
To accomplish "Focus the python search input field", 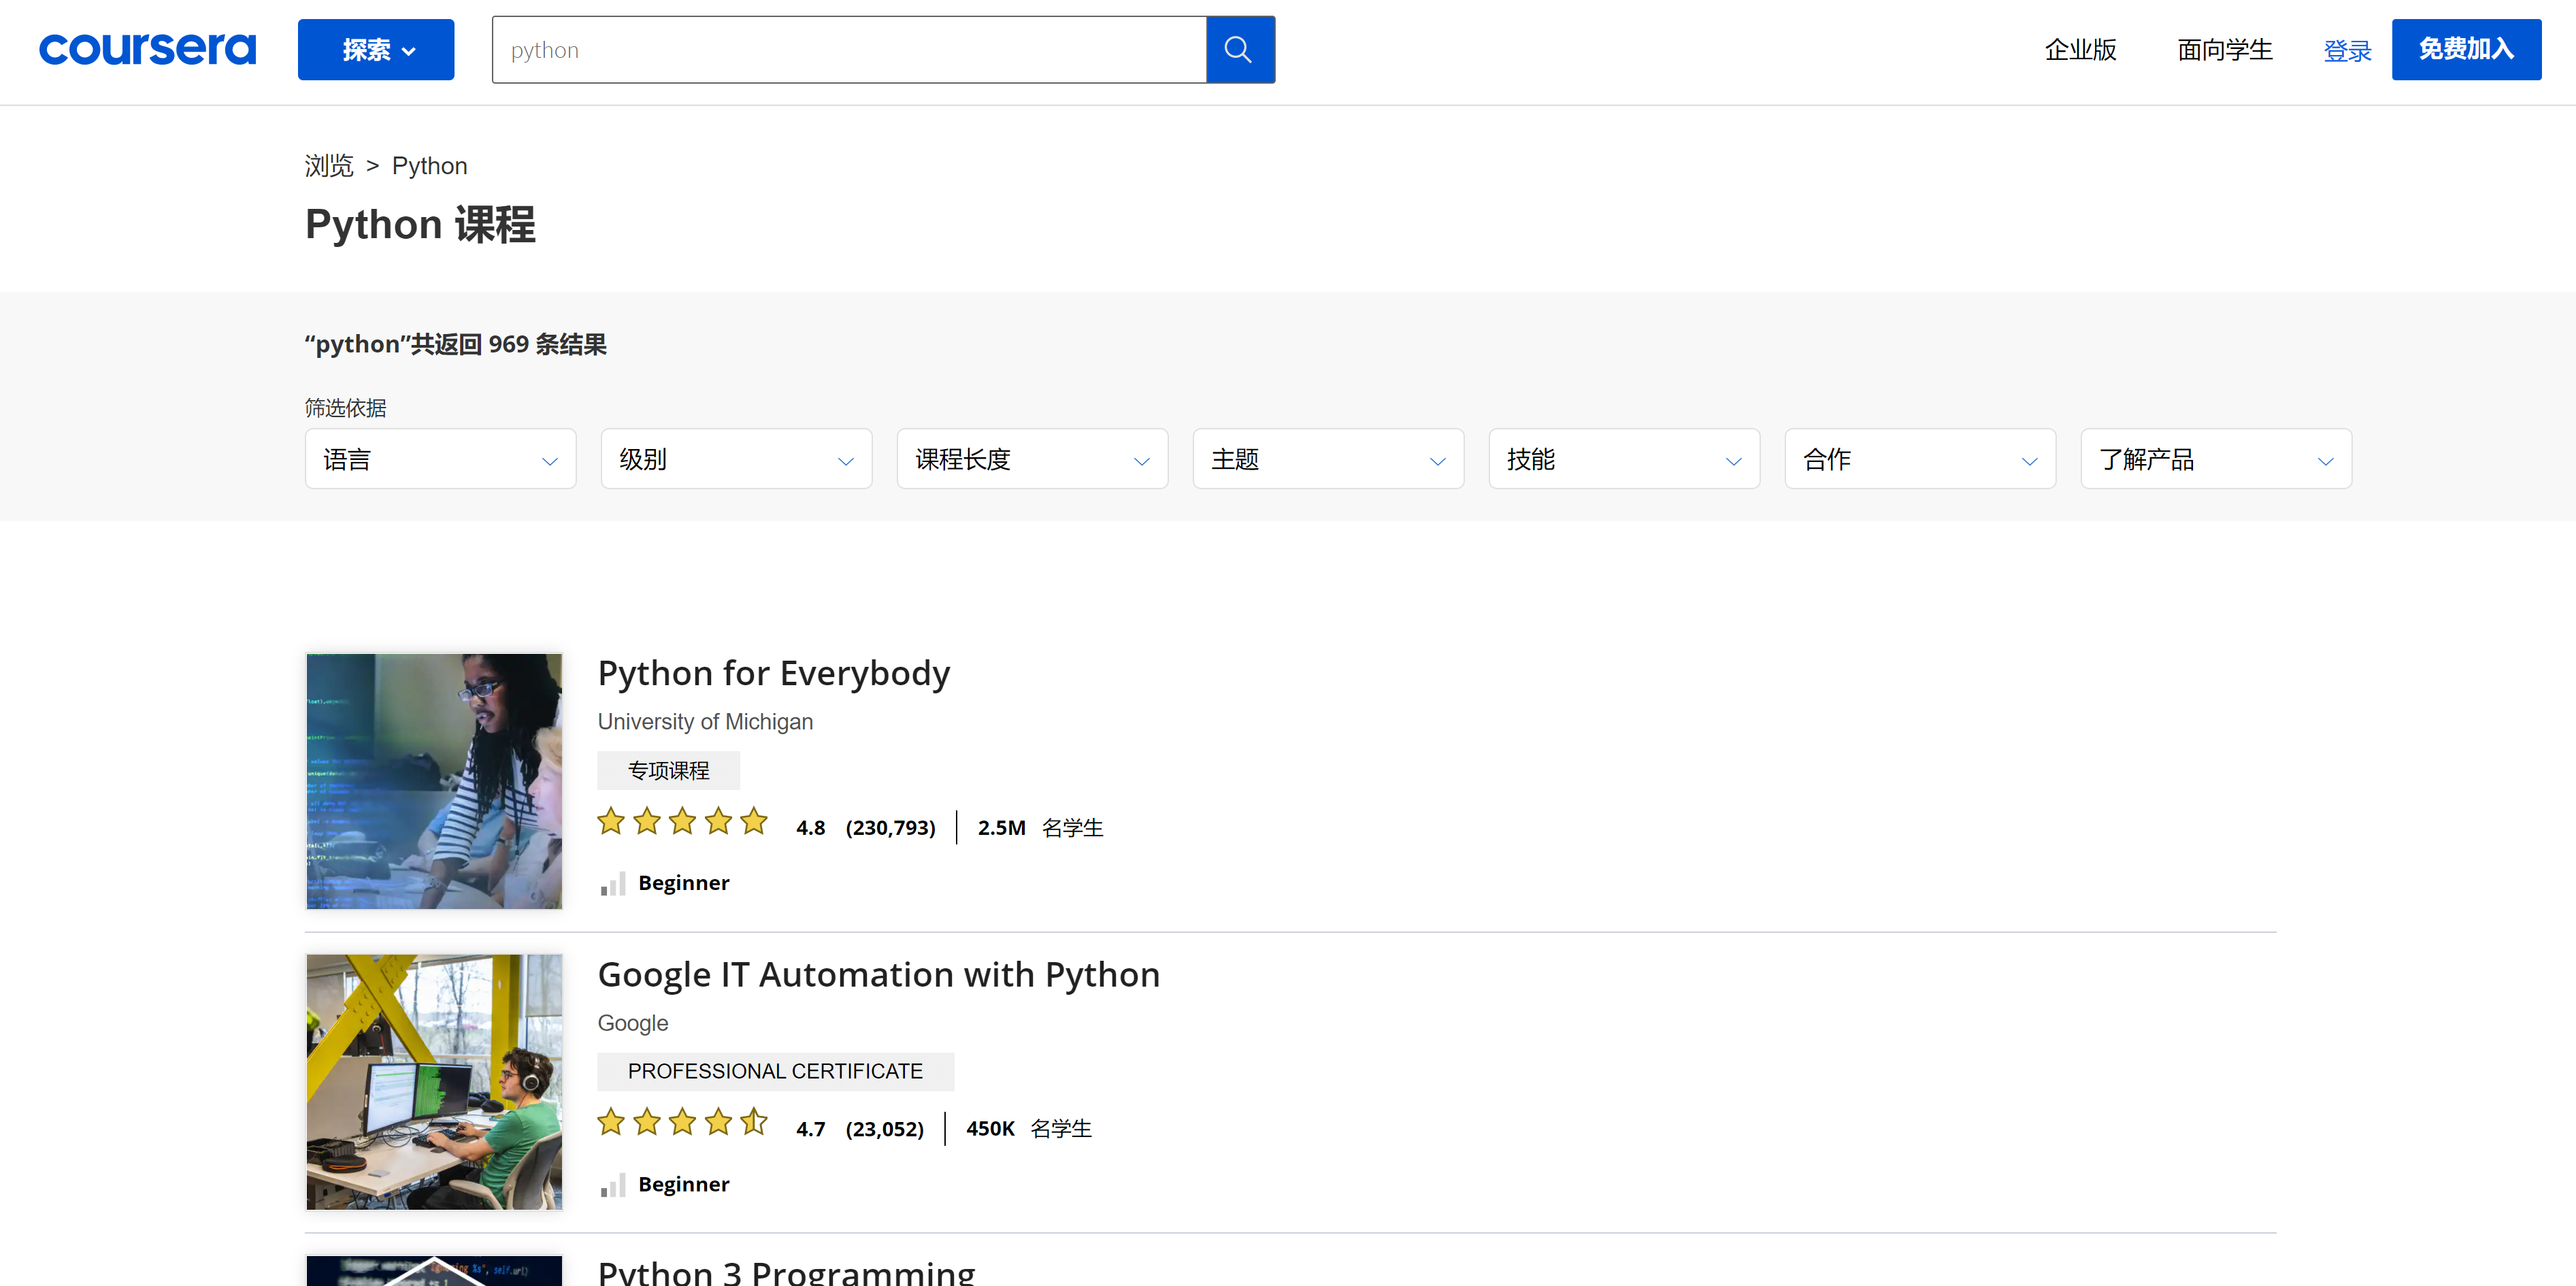I will [x=849, y=49].
